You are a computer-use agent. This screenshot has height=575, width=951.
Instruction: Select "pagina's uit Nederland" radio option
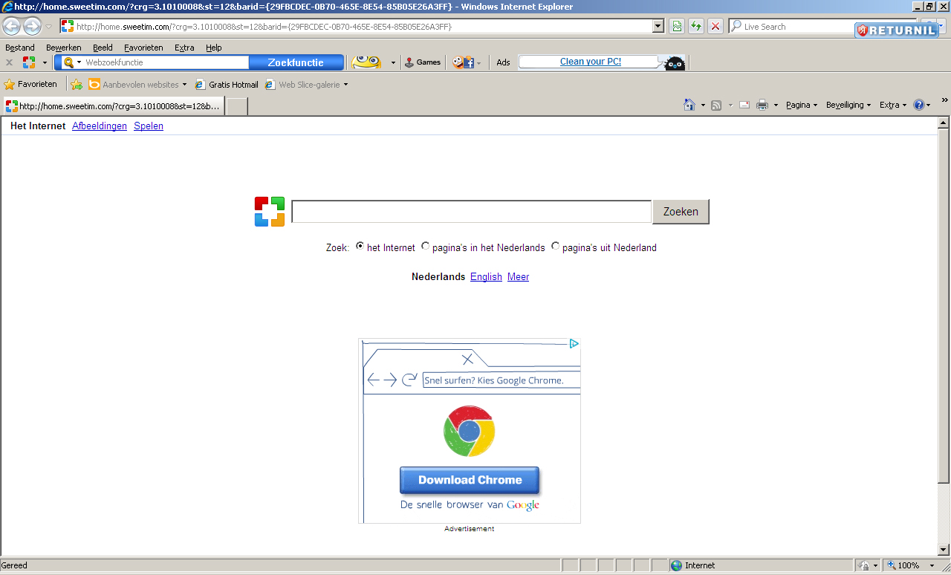click(x=555, y=247)
